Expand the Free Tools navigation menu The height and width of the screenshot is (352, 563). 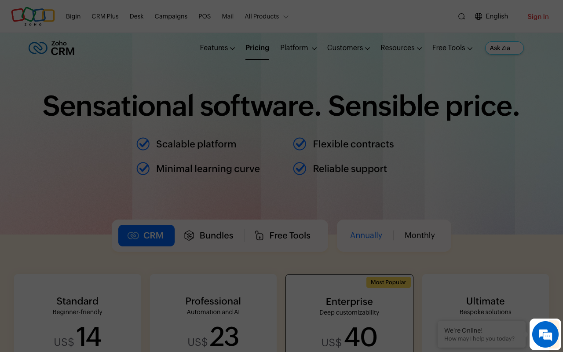(452, 48)
